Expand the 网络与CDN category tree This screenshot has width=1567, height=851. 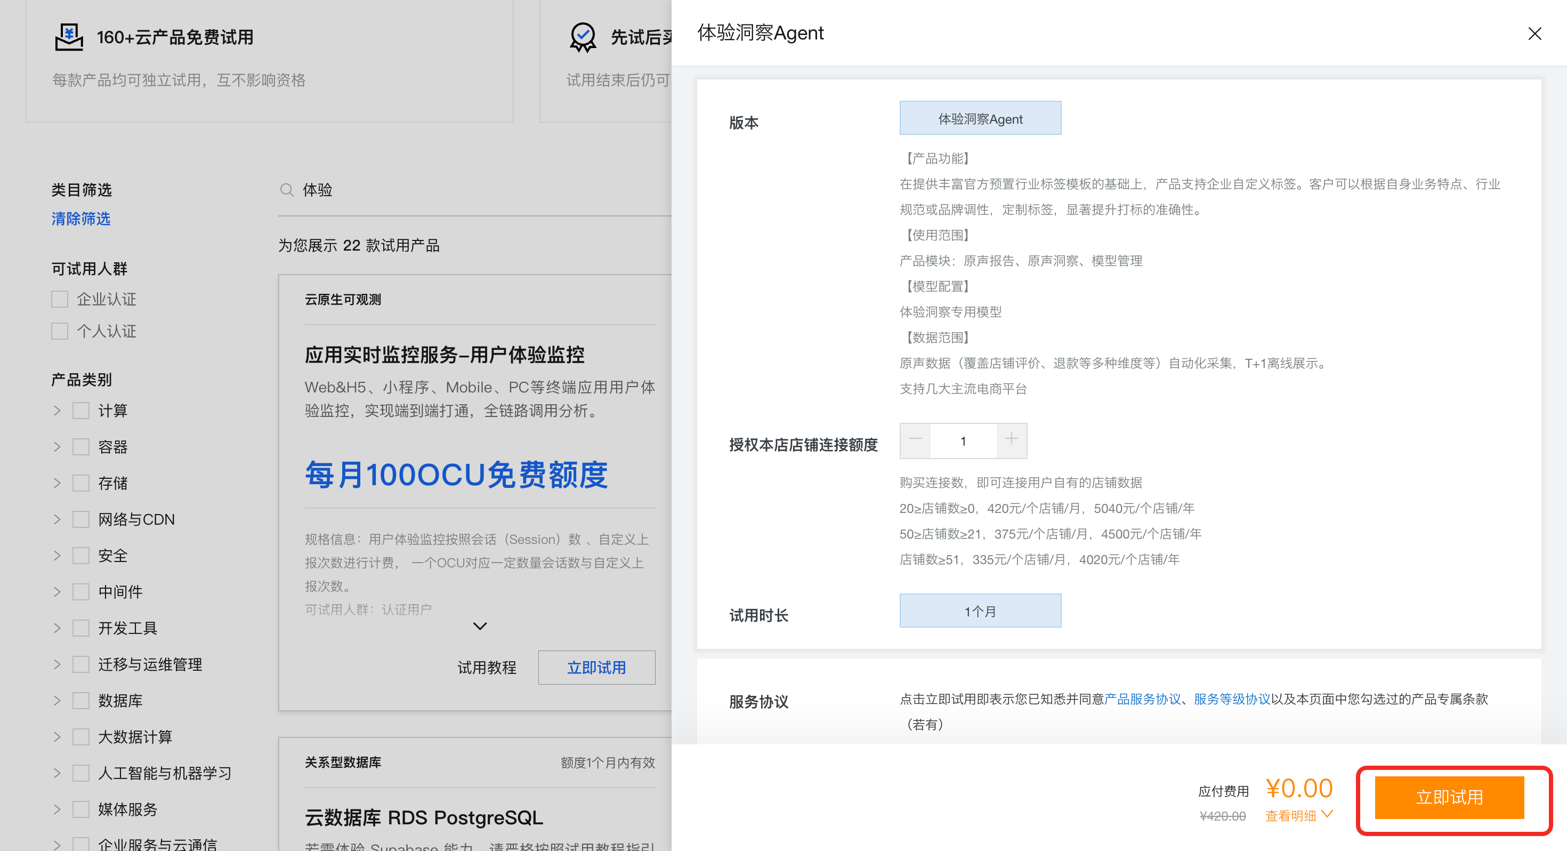pos(57,519)
